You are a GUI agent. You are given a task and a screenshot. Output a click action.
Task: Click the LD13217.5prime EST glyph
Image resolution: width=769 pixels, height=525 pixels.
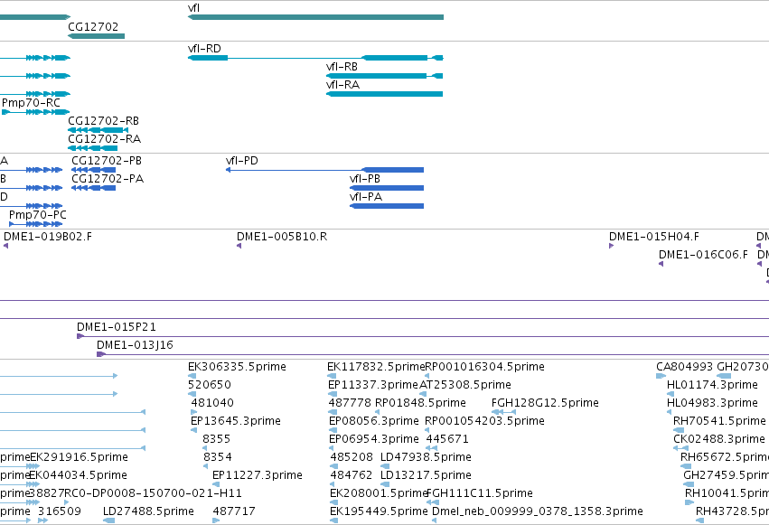tap(385, 485)
